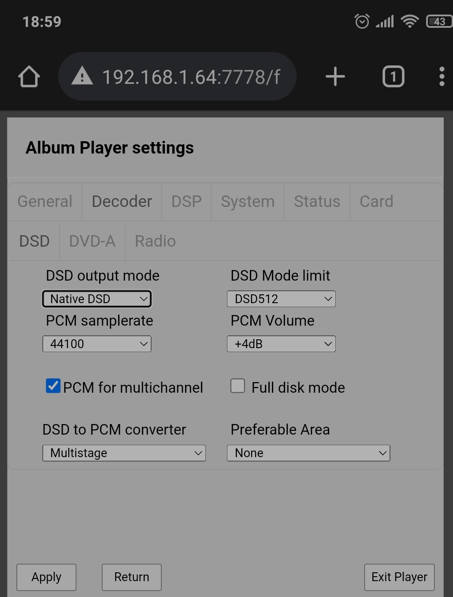453x597 pixels.
Task: Open the PCM Volume dropdown
Action: pos(281,344)
